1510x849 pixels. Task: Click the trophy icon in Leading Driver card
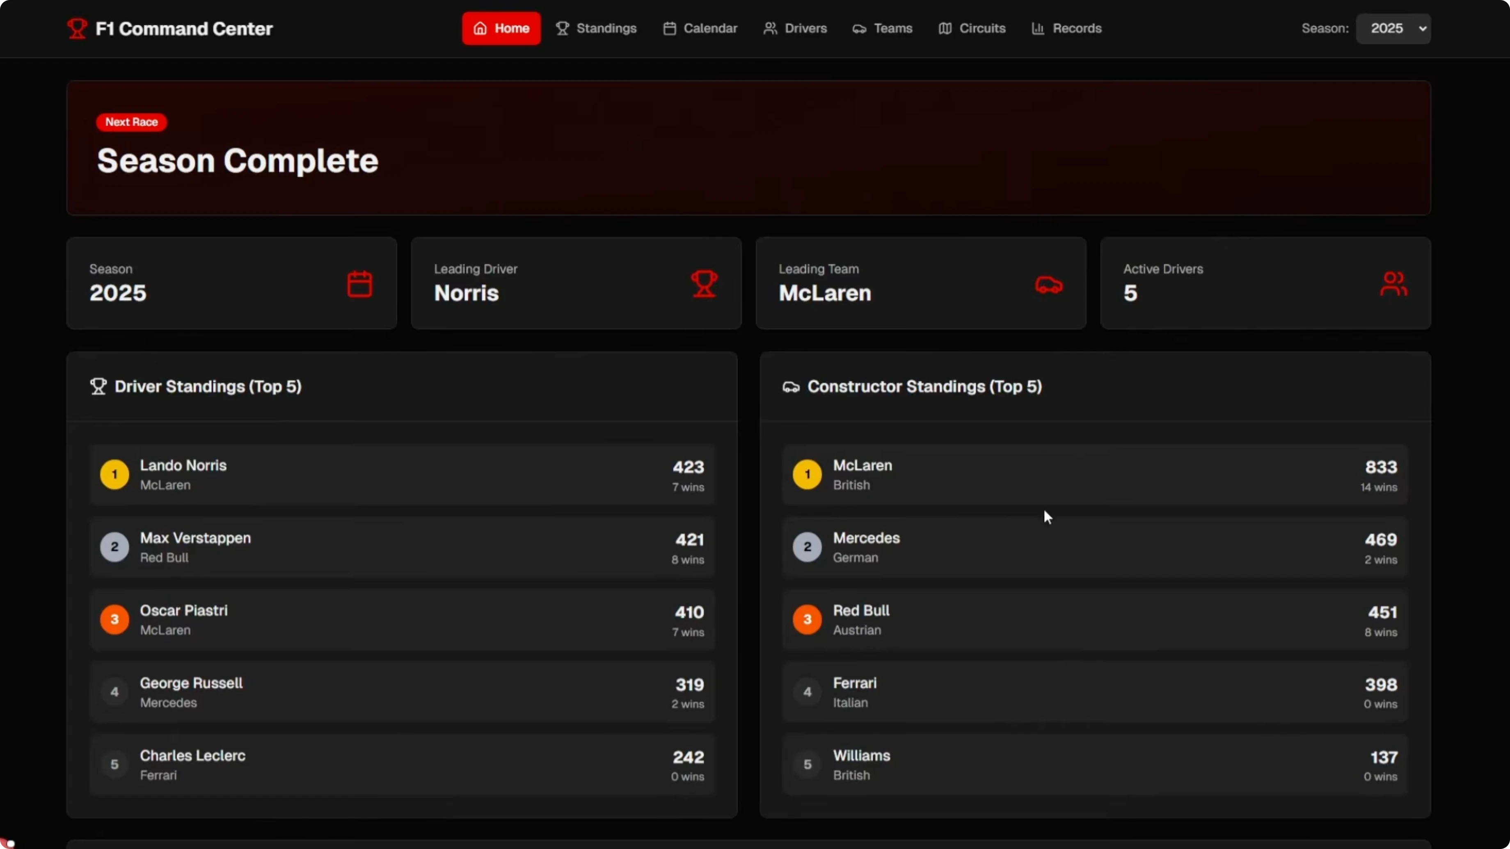704,284
